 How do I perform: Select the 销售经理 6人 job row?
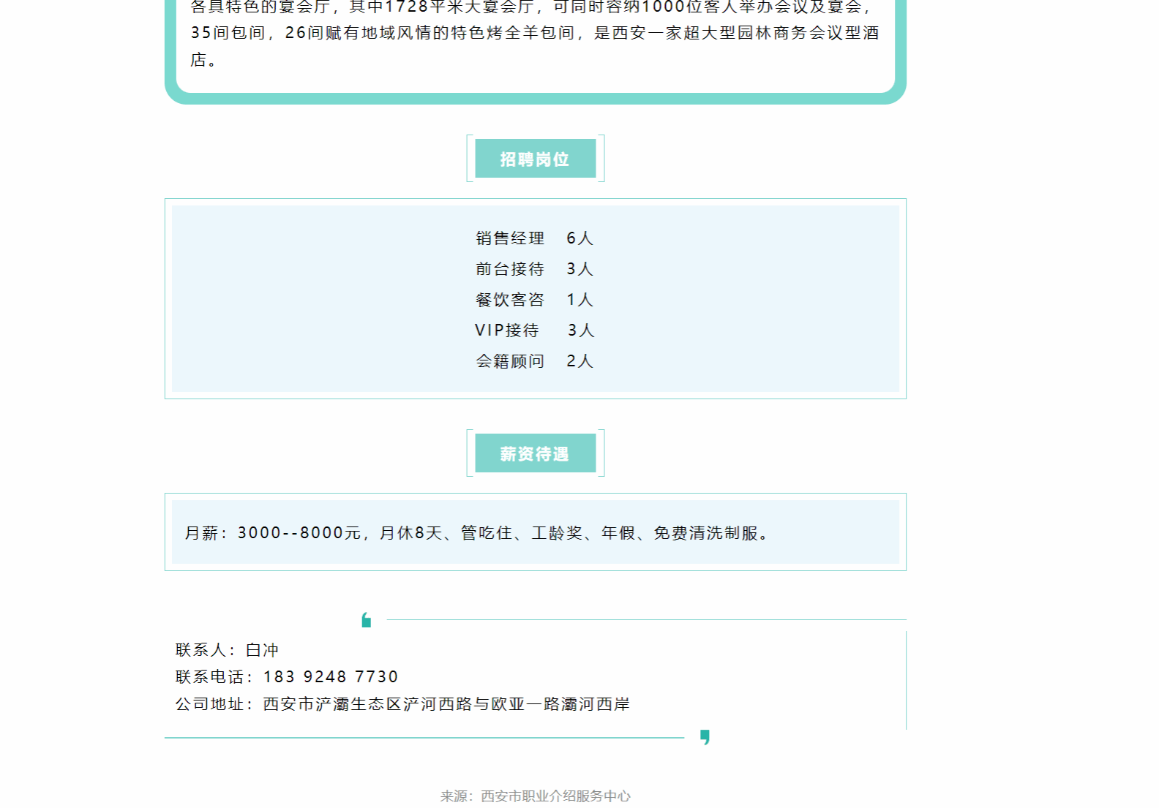534,238
